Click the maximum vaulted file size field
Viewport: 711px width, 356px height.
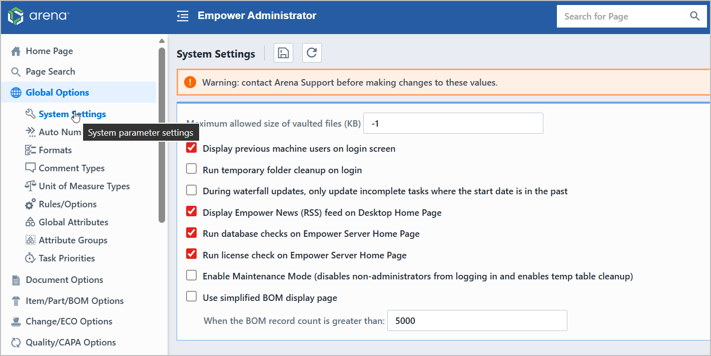click(453, 123)
